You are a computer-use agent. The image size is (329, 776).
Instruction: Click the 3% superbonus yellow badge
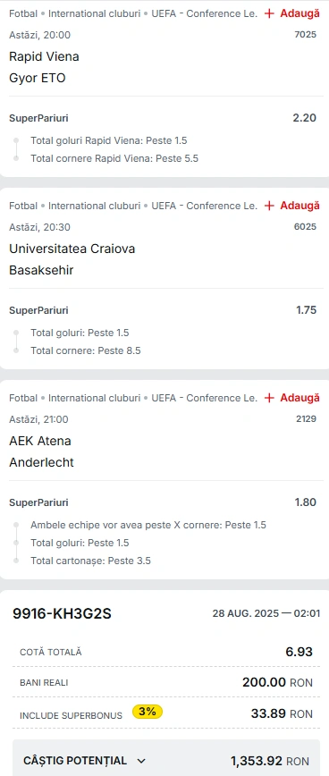coord(148,712)
